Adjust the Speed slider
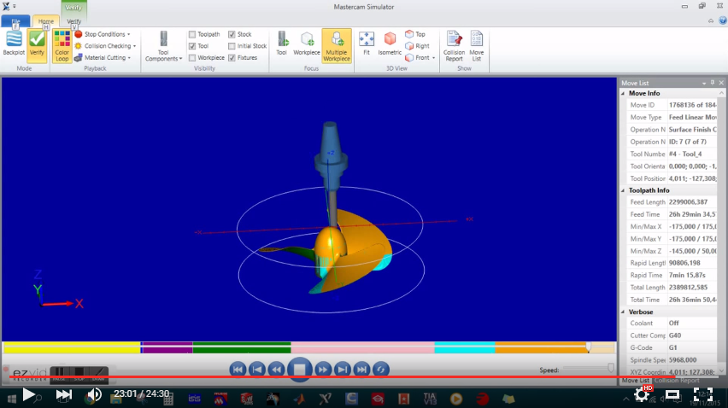728x408 pixels. [x=611, y=368]
